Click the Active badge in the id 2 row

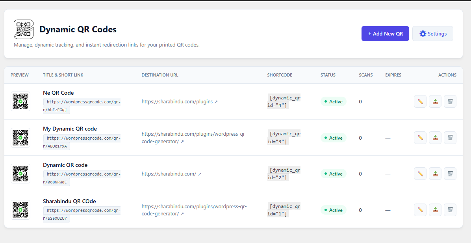pyautogui.click(x=334, y=174)
